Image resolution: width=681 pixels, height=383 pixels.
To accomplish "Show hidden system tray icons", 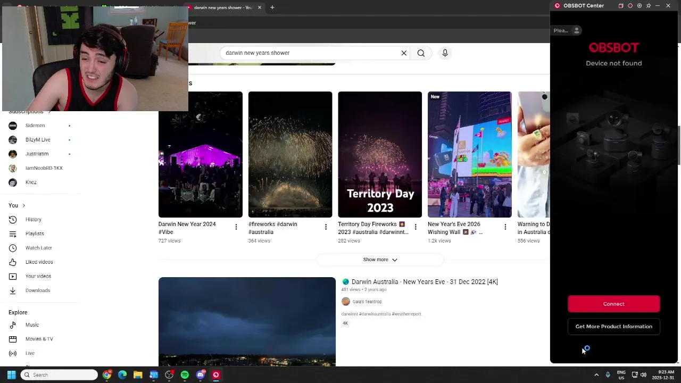I will [596, 375].
